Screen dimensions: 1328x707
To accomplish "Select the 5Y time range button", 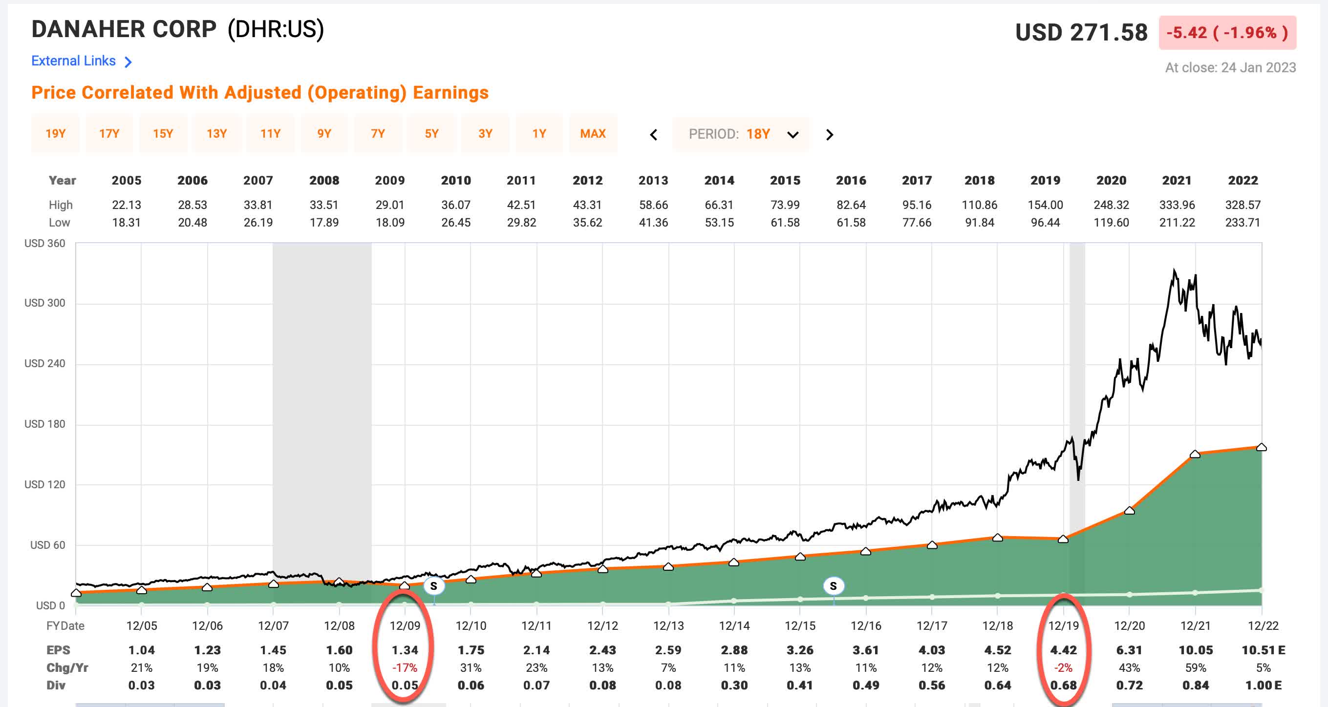I will (x=431, y=133).
